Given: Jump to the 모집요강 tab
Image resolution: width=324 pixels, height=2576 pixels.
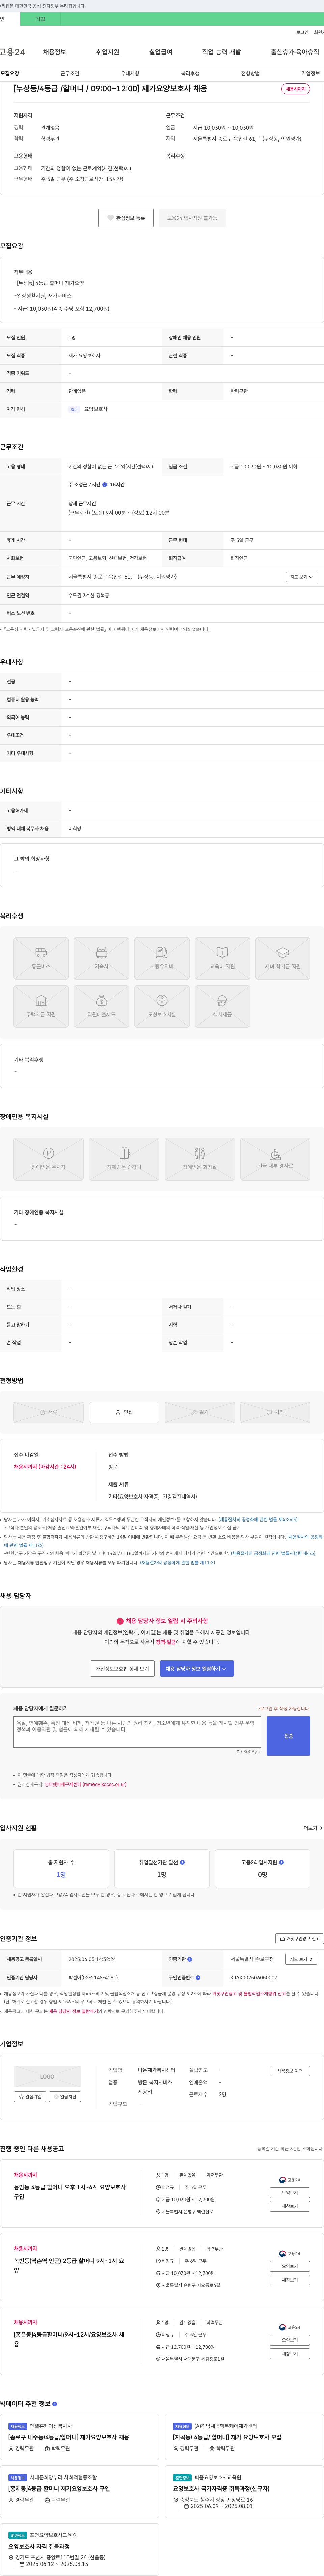Looking at the screenshot, I should [10, 73].
